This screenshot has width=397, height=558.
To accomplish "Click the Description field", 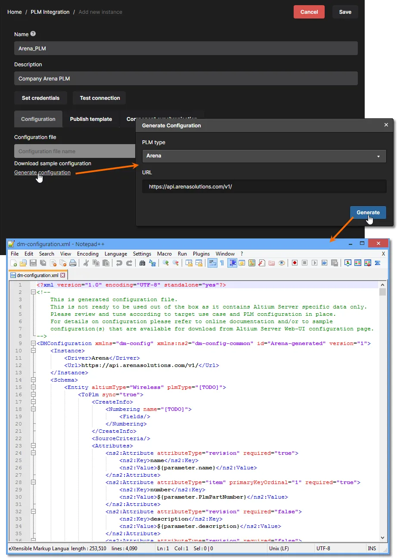I will tap(186, 78).
